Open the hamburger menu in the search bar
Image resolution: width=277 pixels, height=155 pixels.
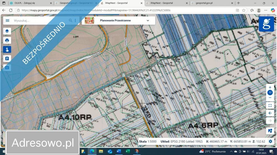(7, 21)
